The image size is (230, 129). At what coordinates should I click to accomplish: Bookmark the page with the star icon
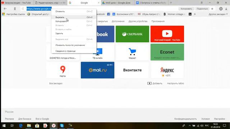212,9
